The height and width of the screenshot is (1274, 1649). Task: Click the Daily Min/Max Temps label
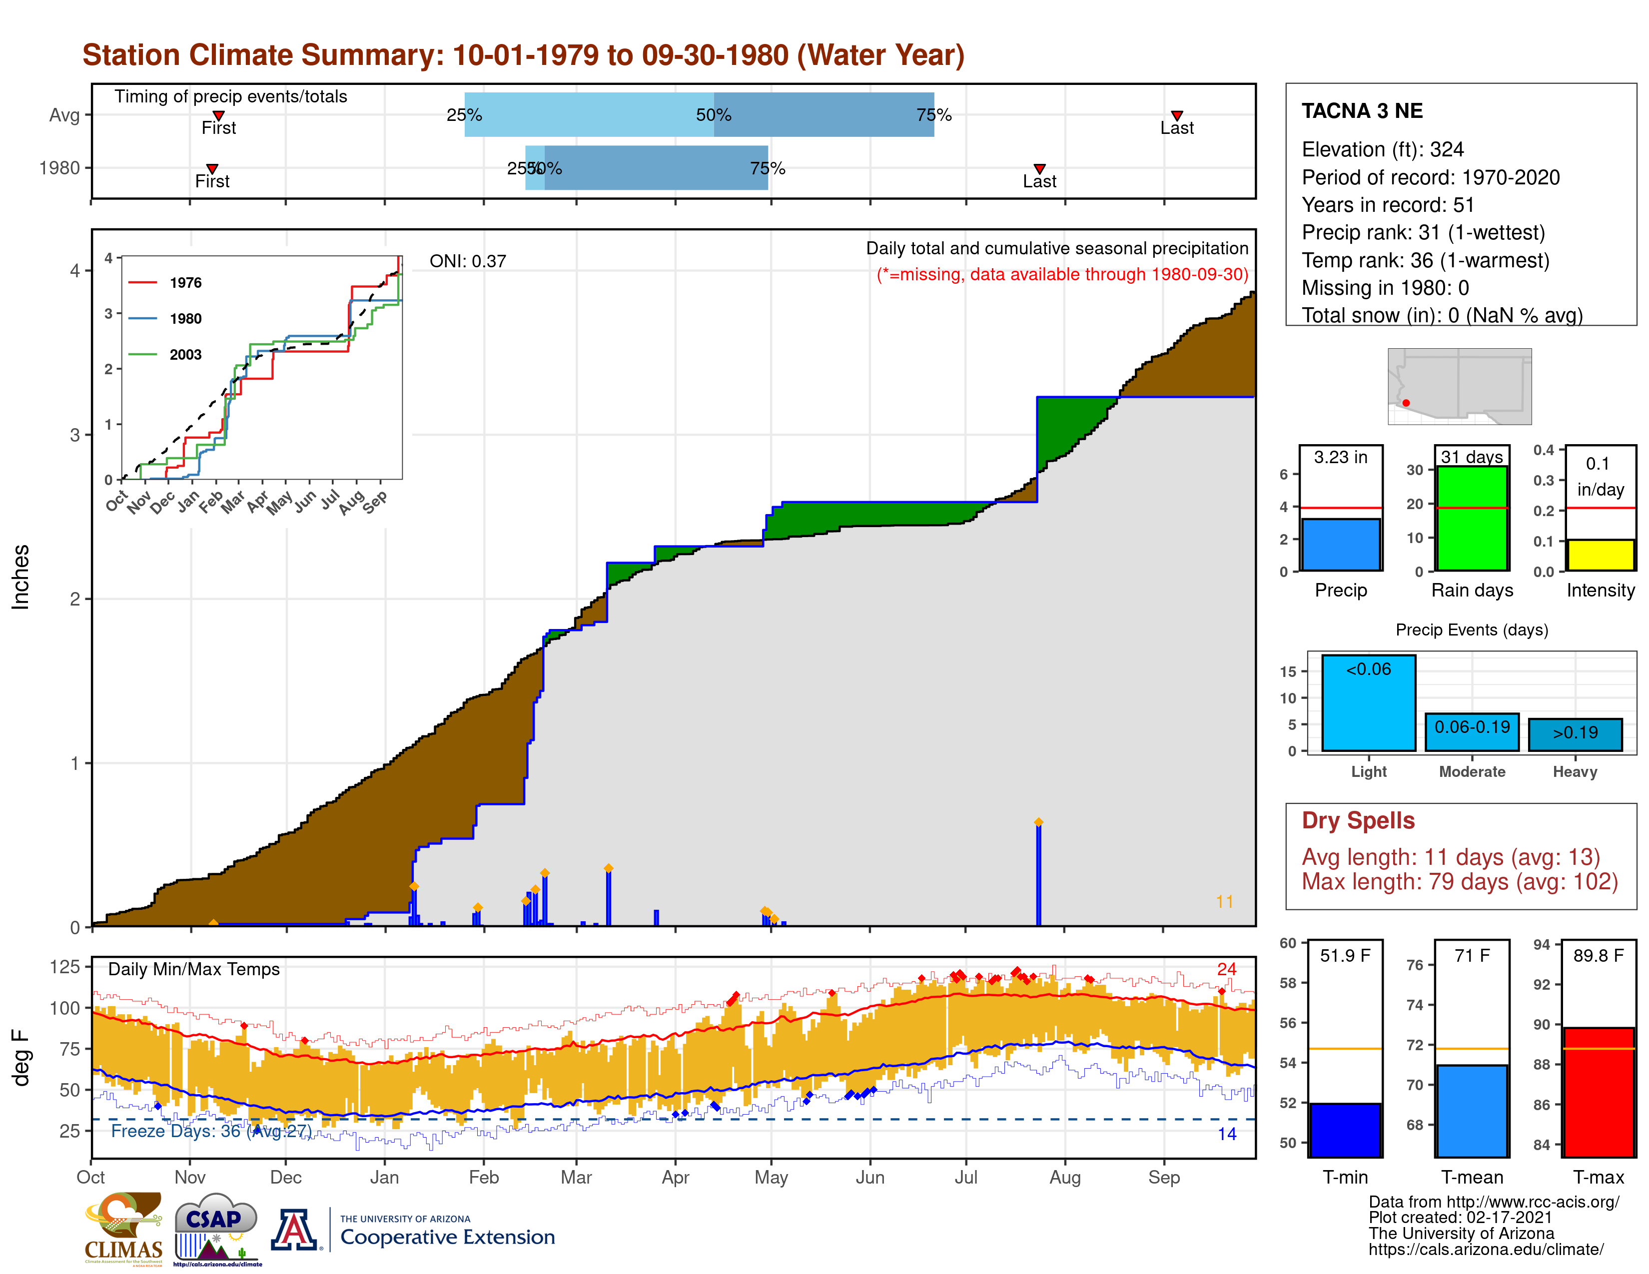coord(193,969)
